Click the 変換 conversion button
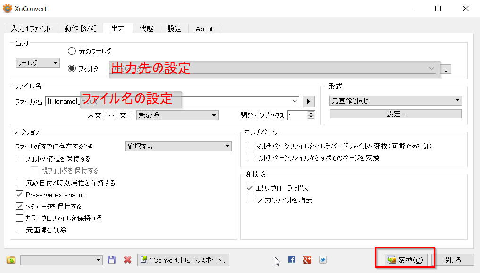Image resolution: width=480 pixels, height=273 pixels. pos(405,259)
